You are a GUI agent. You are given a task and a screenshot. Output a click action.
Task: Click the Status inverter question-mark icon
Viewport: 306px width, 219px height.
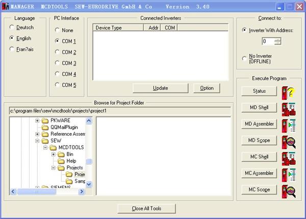tap(289, 93)
